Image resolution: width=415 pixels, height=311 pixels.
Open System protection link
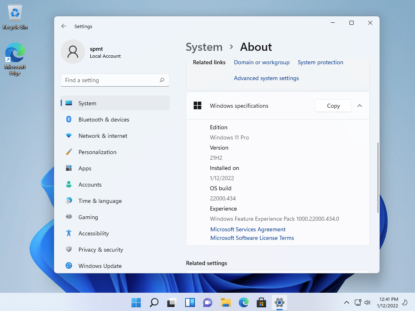coord(320,63)
